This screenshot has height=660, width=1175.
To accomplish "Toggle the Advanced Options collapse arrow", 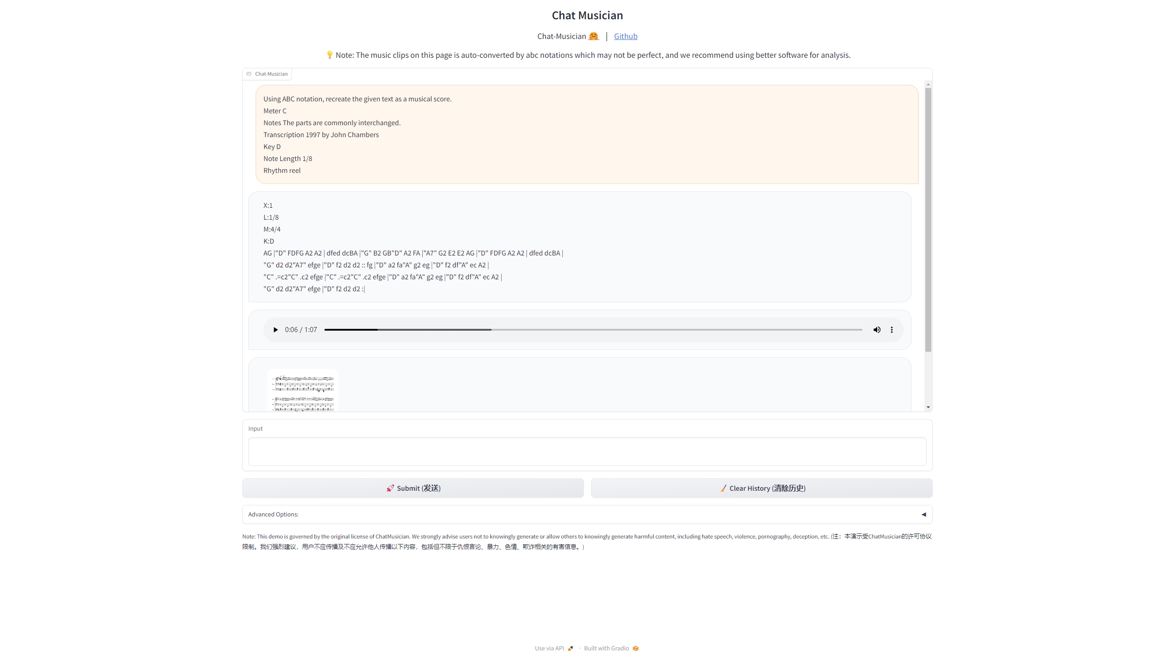I will [x=924, y=514].
